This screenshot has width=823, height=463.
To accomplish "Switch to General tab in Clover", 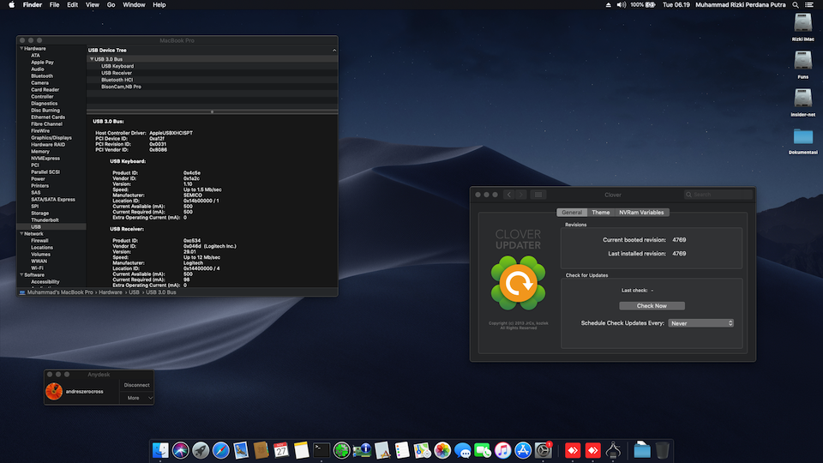I will click(x=572, y=213).
